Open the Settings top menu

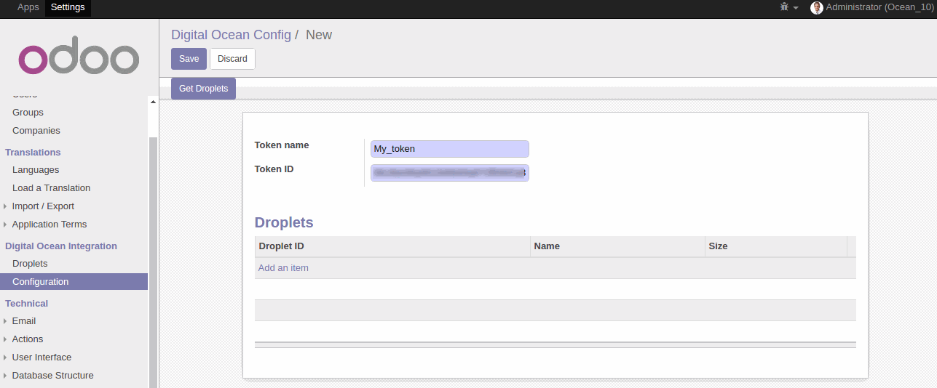68,7
